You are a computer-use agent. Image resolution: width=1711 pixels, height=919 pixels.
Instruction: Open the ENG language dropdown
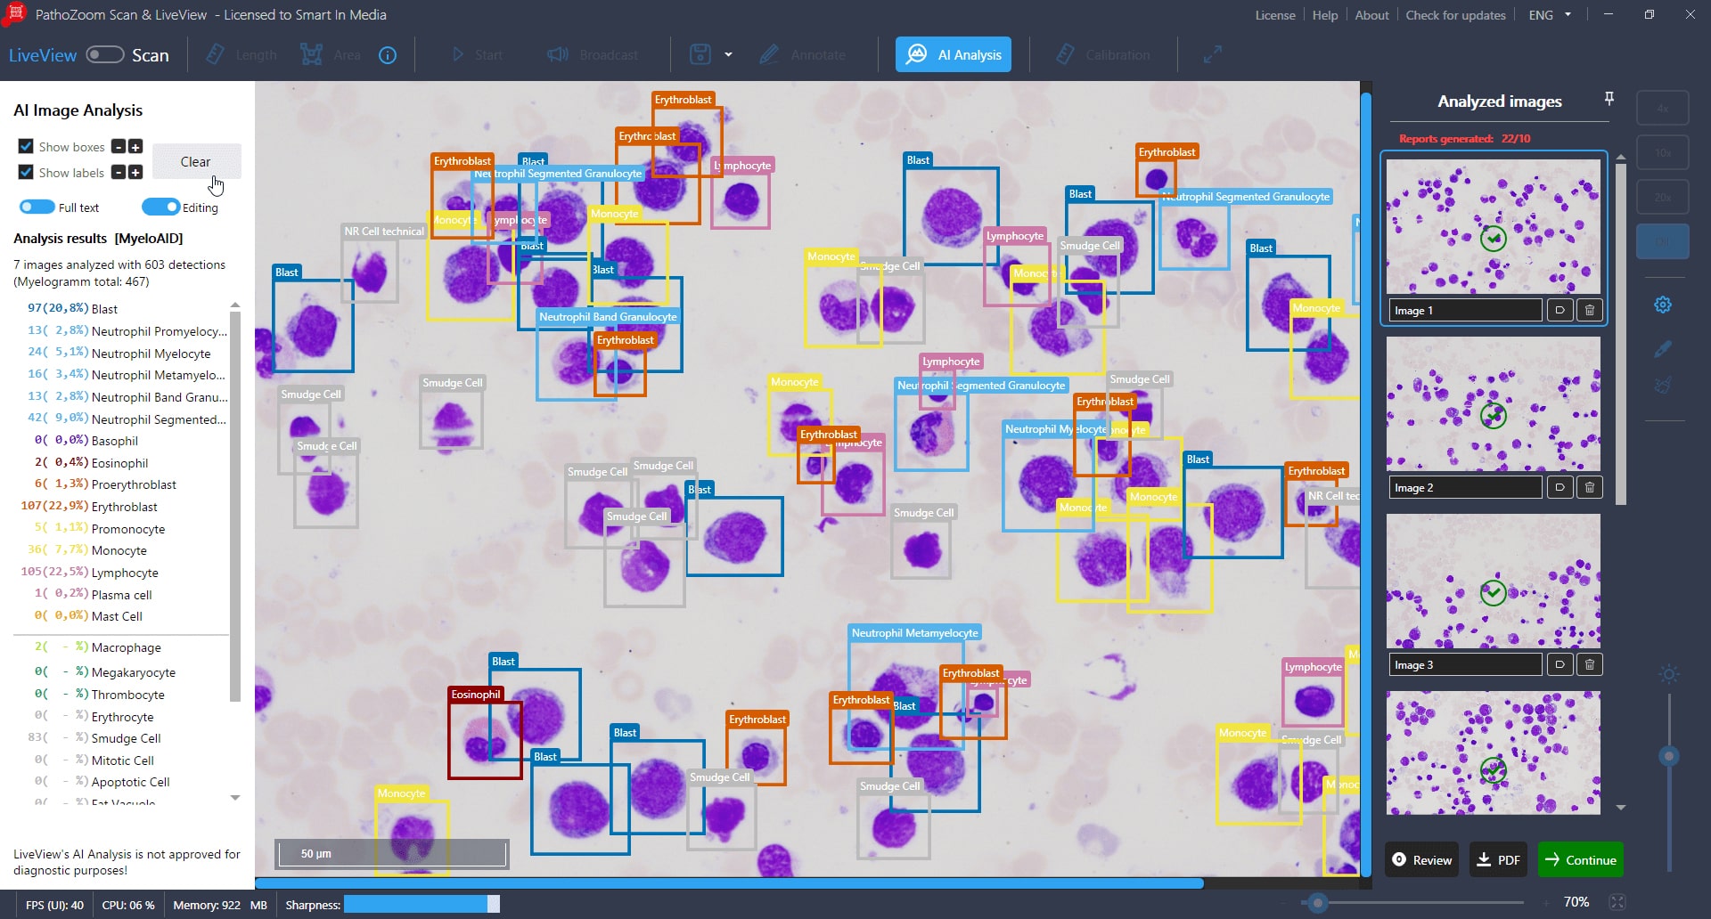(x=1551, y=15)
